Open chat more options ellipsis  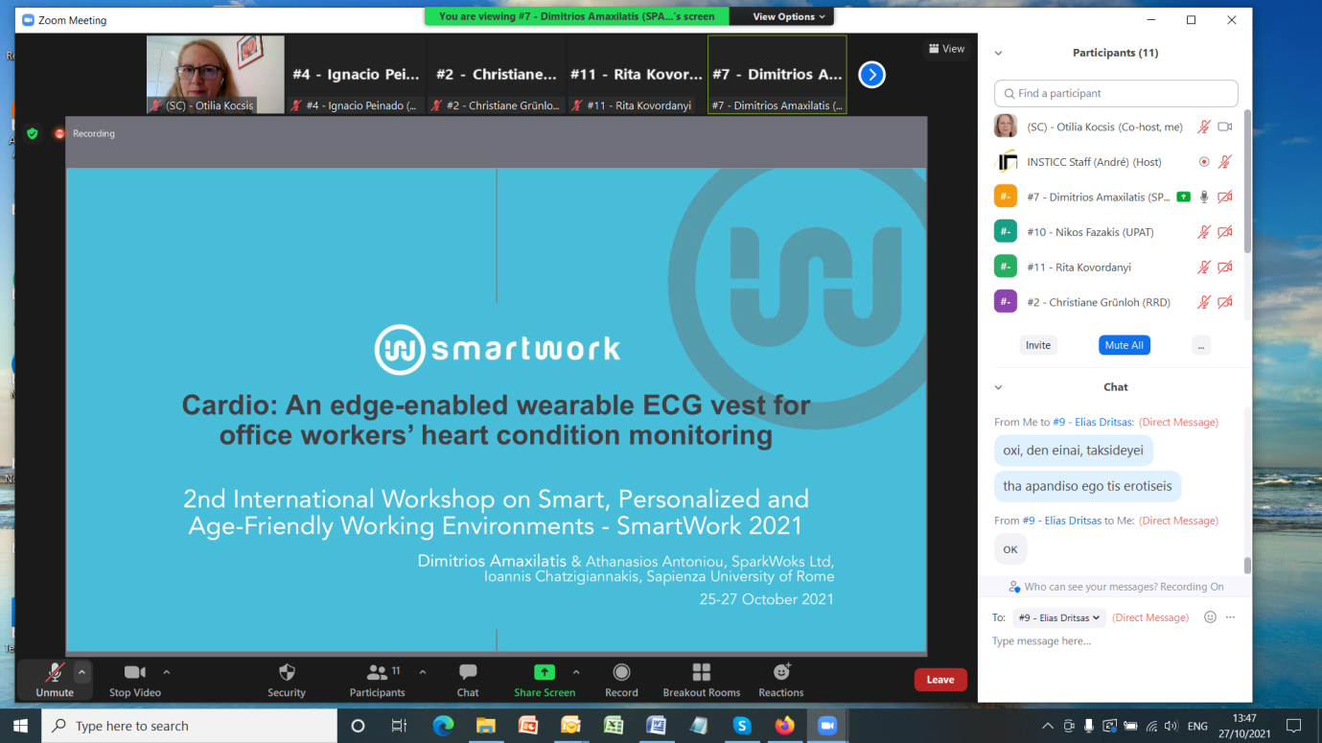point(1231,617)
